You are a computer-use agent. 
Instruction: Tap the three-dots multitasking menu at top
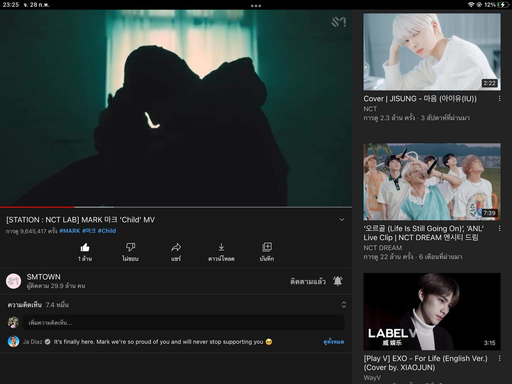click(256, 6)
